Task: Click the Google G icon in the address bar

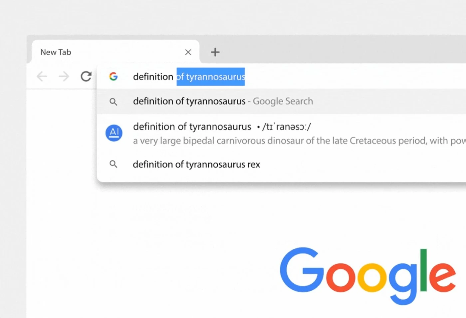Action: 114,77
